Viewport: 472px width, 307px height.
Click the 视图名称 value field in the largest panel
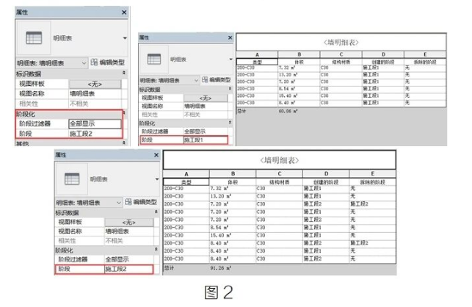(95, 94)
